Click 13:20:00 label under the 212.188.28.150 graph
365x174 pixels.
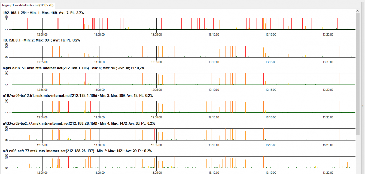coord(328,145)
